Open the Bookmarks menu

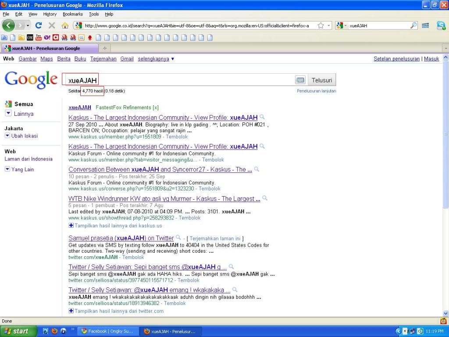click(73, 14)
